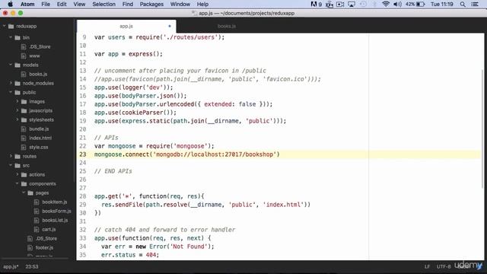
Task: Expand the stylesheets folder arrow
Action: coord(18,119)
